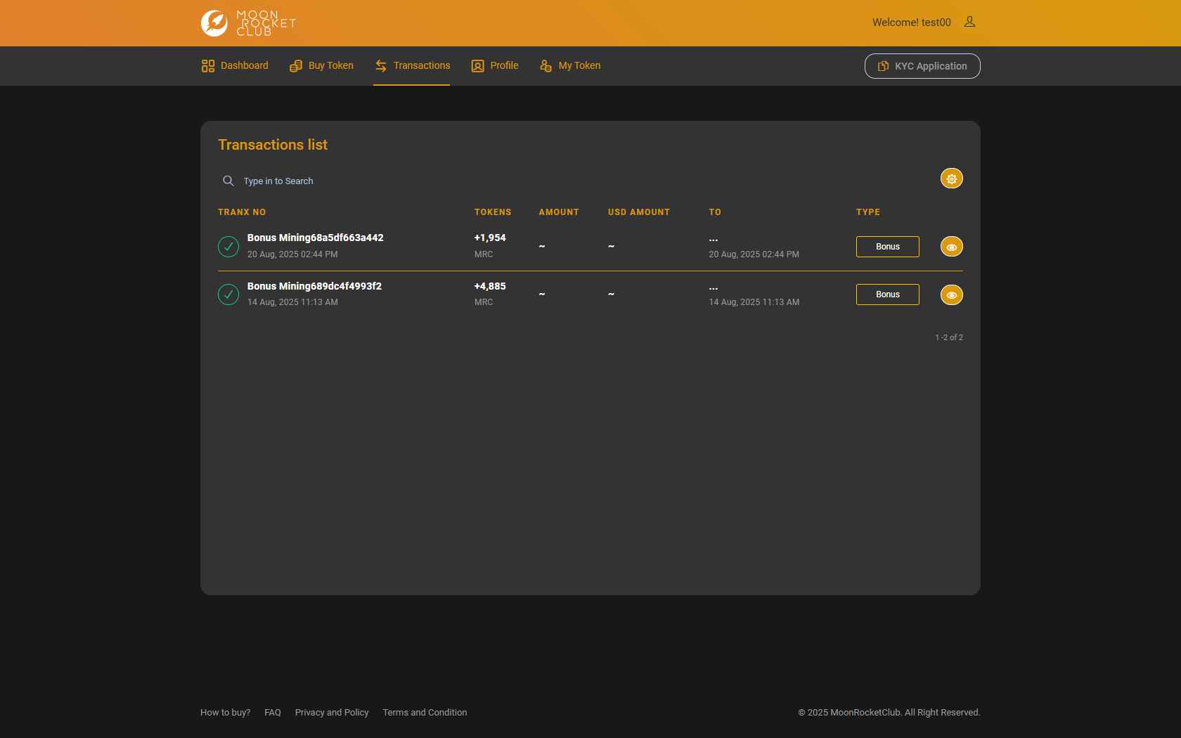
Task: View details of Bonus Mining689dc4f4993f2 via eye icon
Action: click(951, 294)
